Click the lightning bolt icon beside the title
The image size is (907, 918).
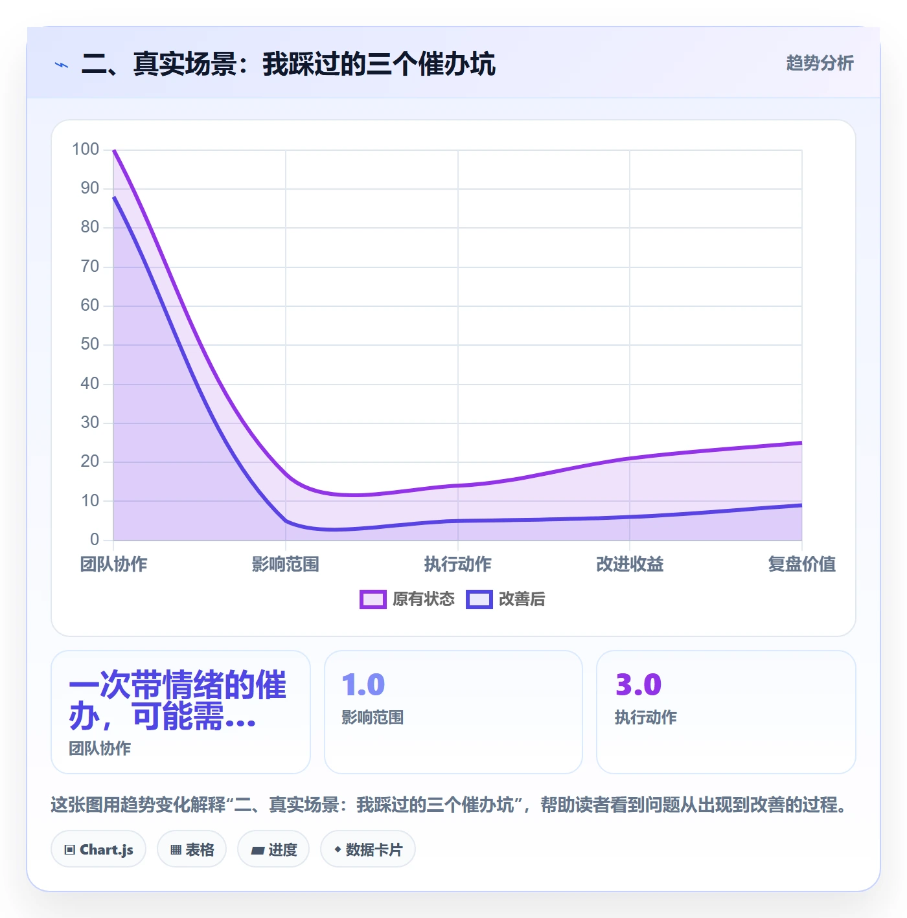click(x=62, y=65)
